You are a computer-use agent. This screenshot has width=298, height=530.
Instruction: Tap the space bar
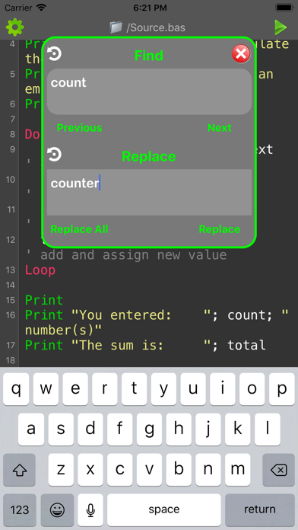(164, 509)
